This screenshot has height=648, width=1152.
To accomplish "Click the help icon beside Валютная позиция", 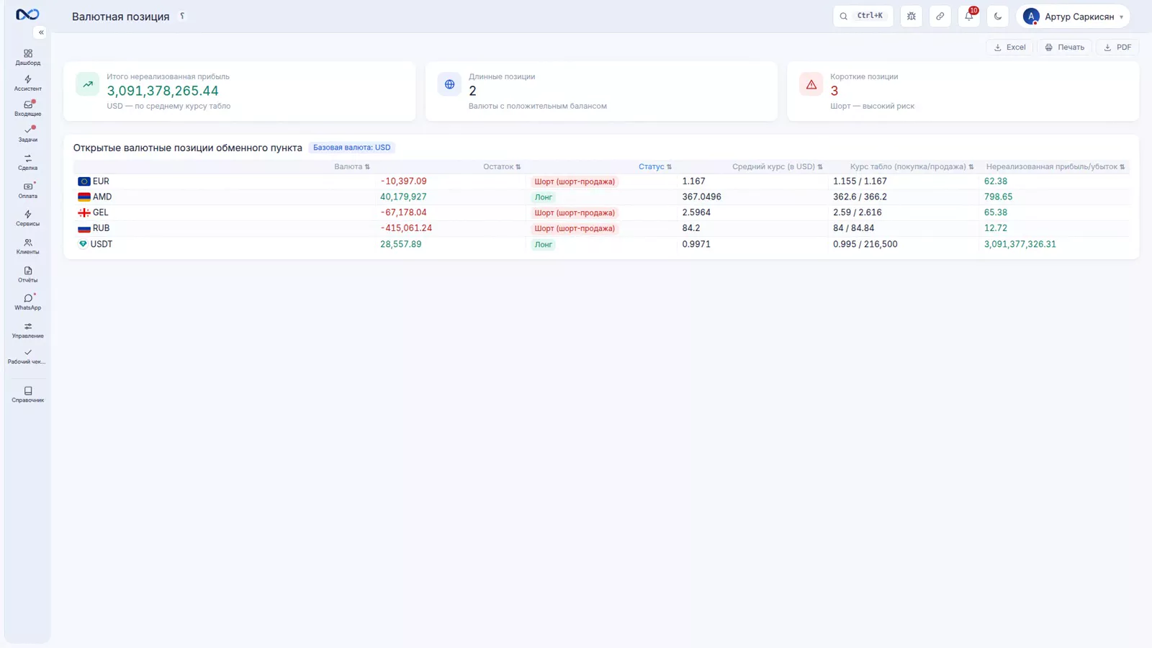I will click(182, 16).
